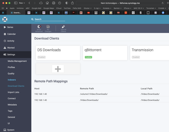This screenshot has height=132, width=169.
Task: Reload the page
Action: [x=163, y=3]
